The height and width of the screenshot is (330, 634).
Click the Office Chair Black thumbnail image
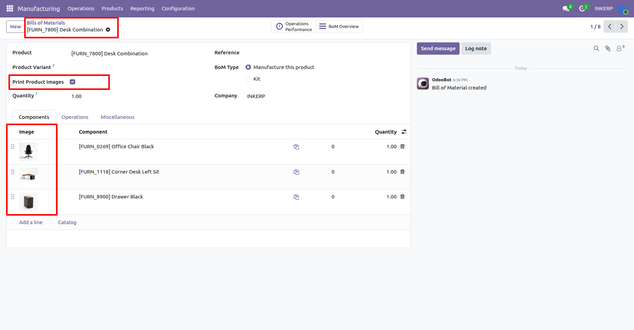coord(28,152)
